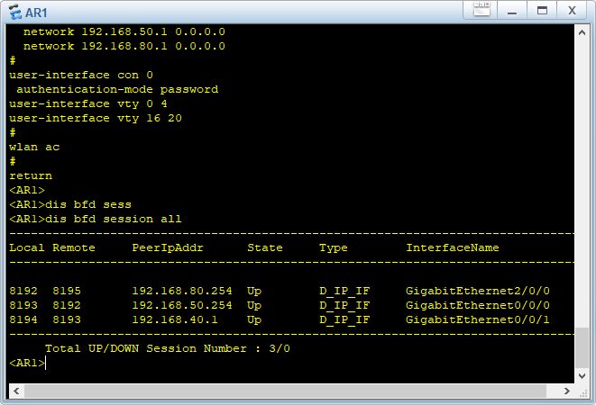
Task: Click horizontal scrollbar right arrow
Action: 567,391
